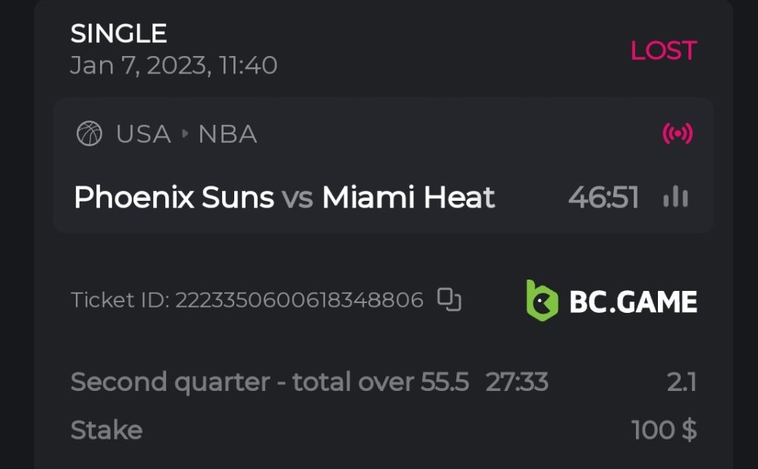Click the 100 $ stake amount
Screen dimensions: 758x469
click(664, 430)
